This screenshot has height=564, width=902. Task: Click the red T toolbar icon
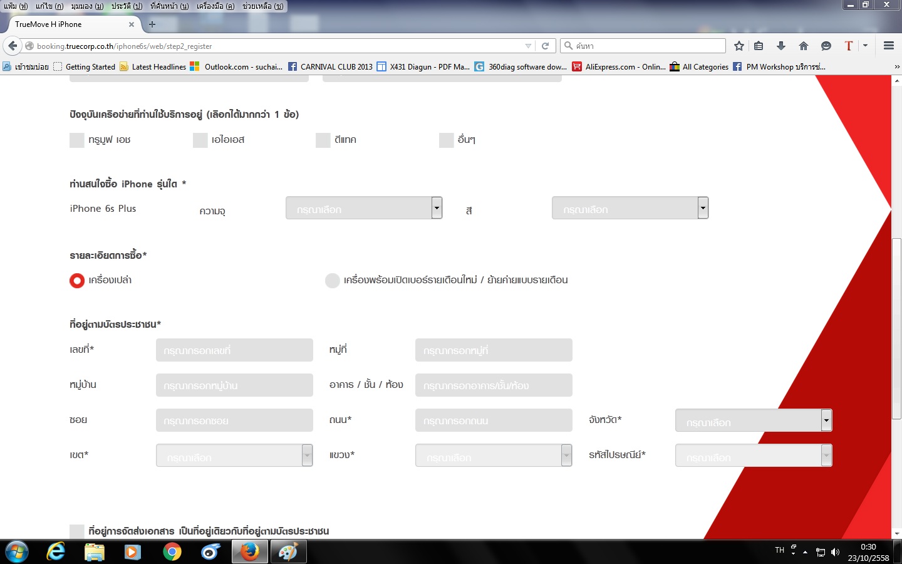[849, 46]
